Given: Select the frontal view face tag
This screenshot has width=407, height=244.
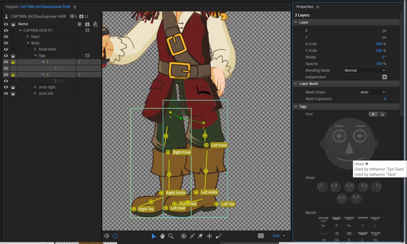Looking at the screenshot, I should click(x=349, y=187).
